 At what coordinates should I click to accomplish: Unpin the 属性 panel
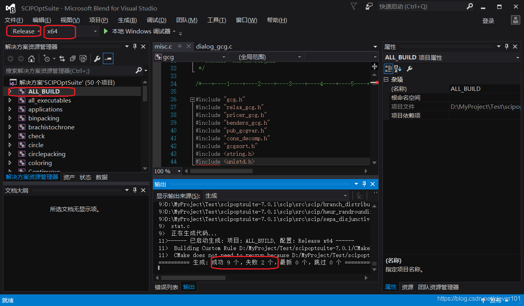tap(507, 46)
